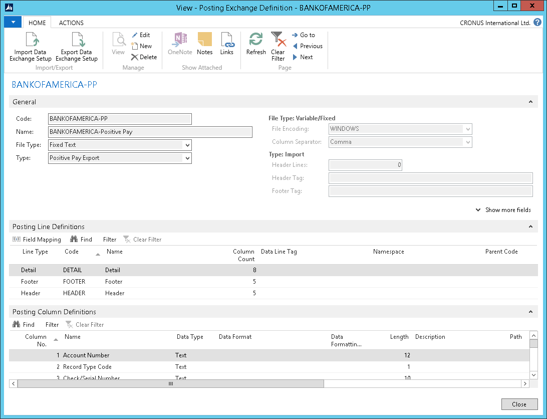Image resolution: width=547 pixels, height=419 pixels.
Task: Open the blue application menu dropdown
Action: pos(13,22)
